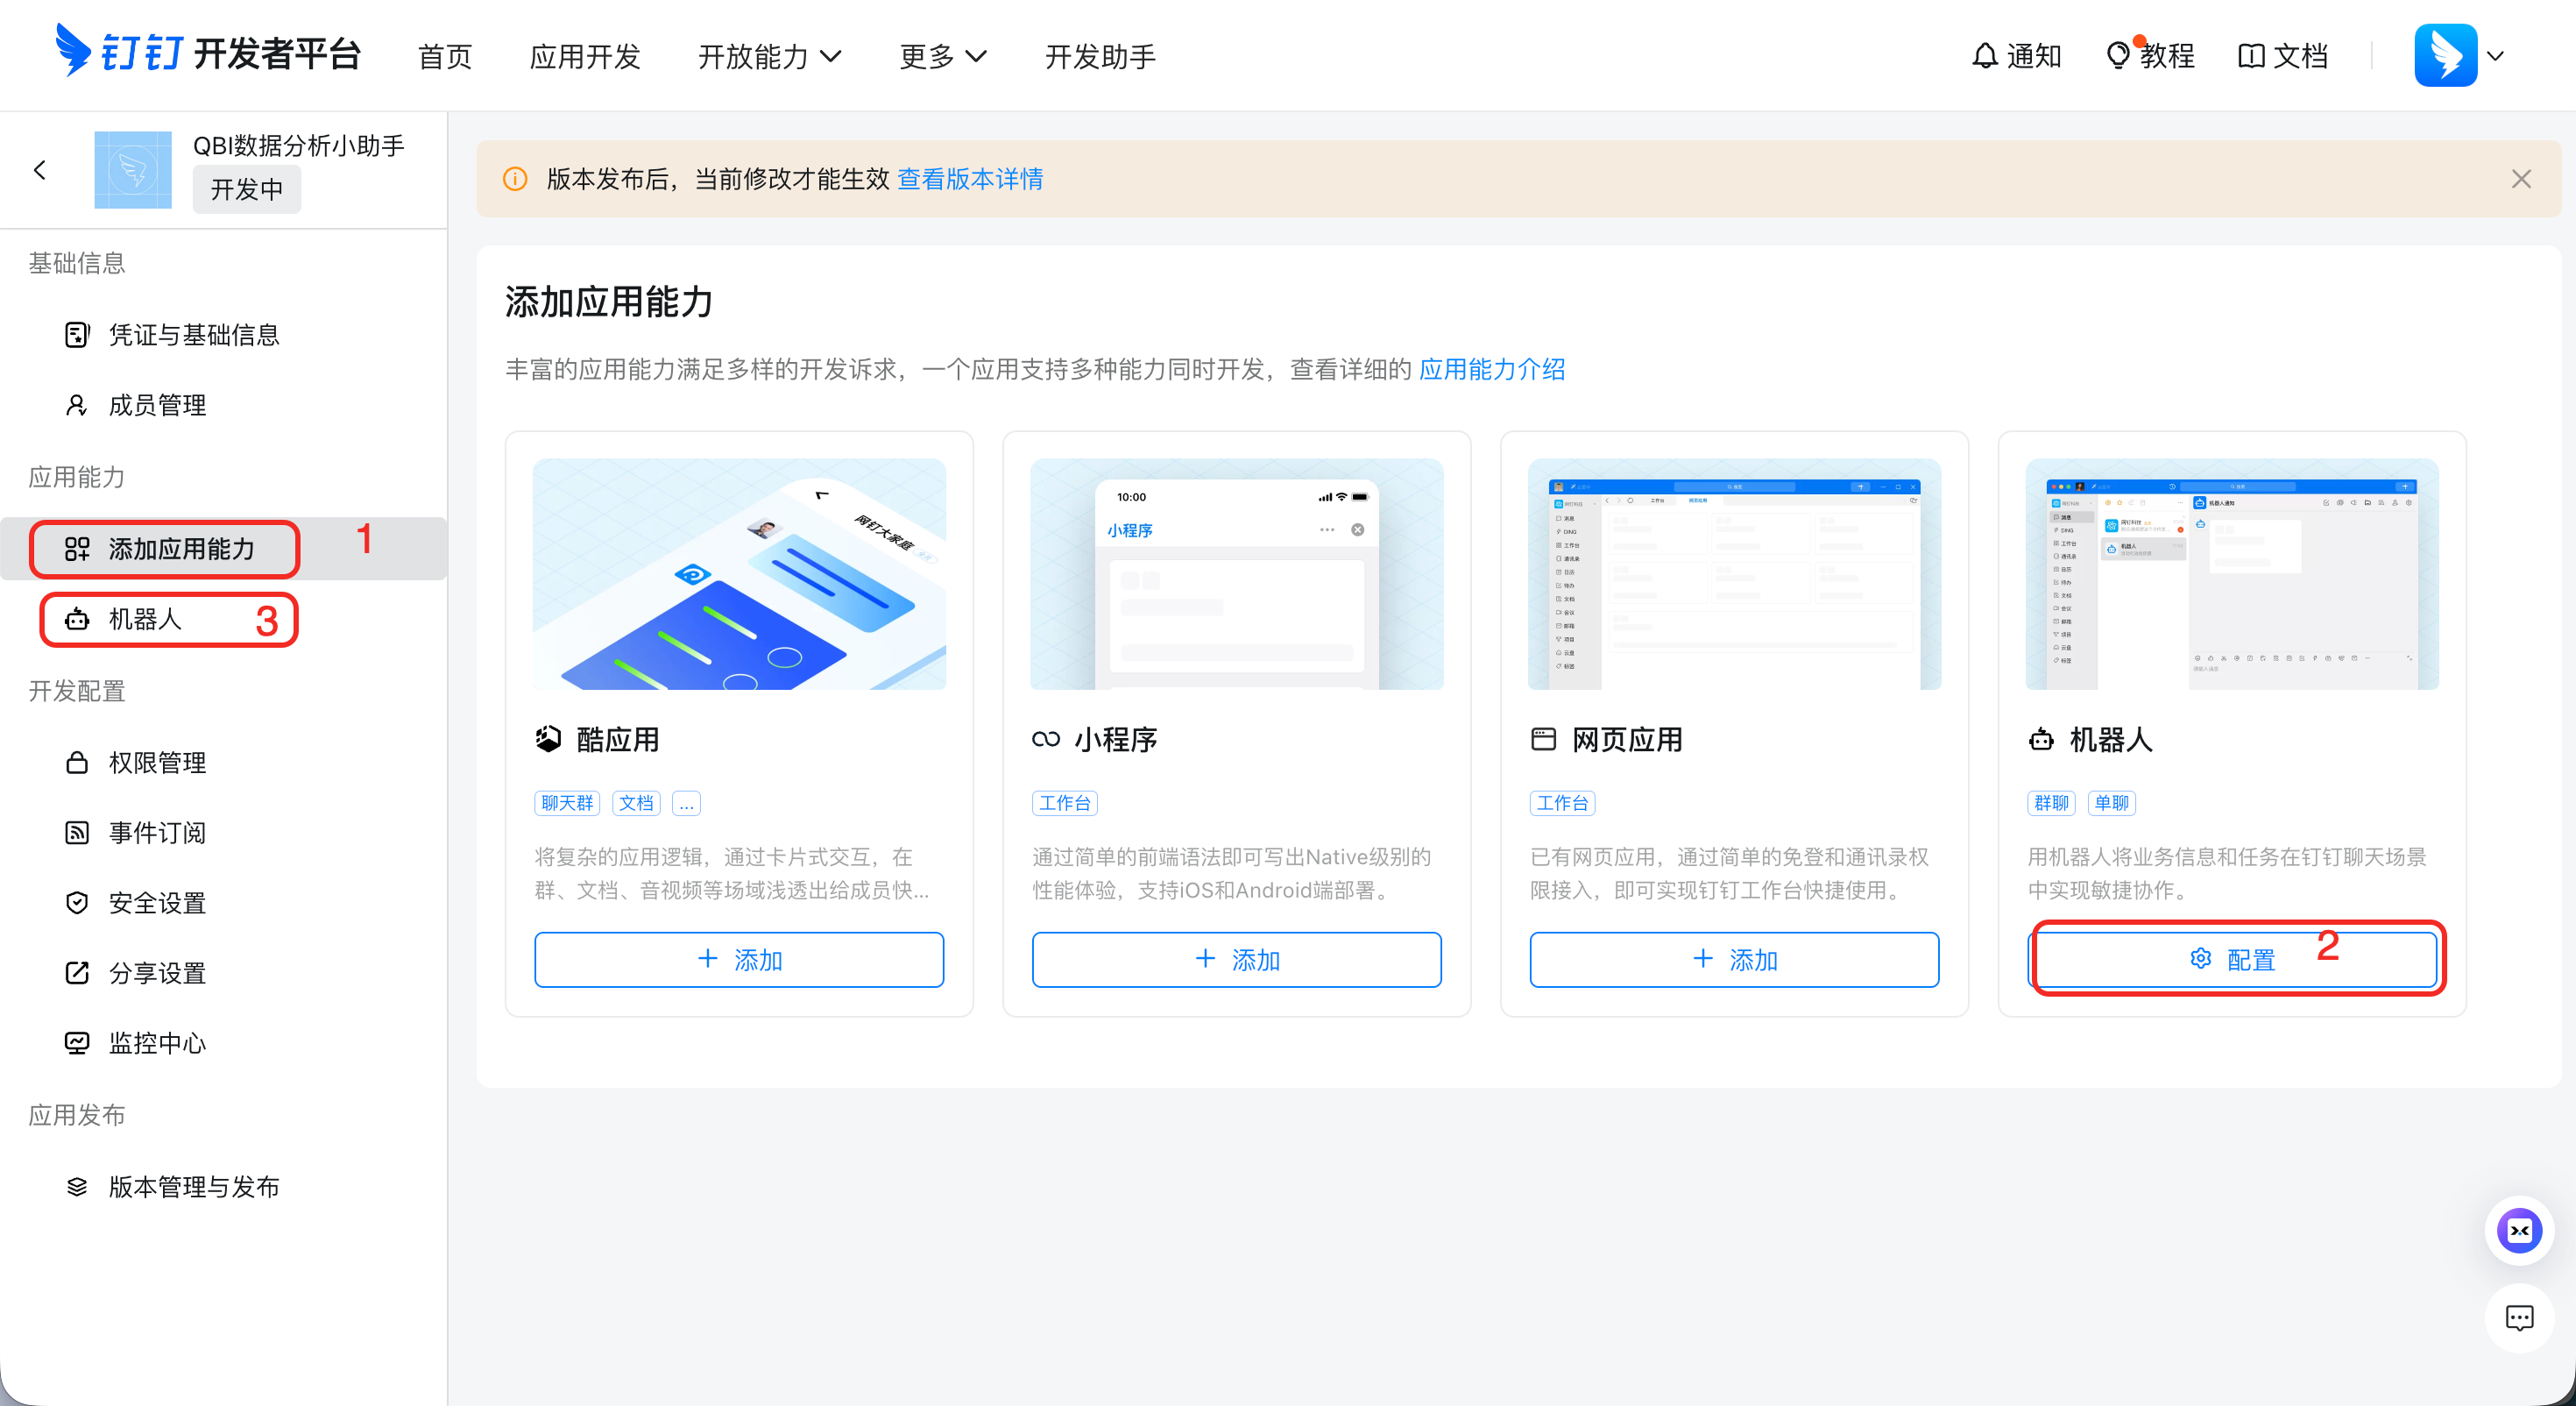Click the QBI数据分析小助手 app icon
The height and width of the screenshot is (1406, 2576).
tap(133, 170)
